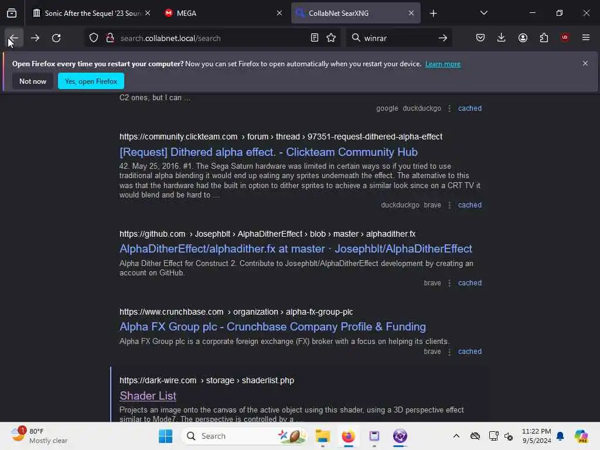Click the address bar URL
This screenshot has width=600, height=450.
coord(171,38)
